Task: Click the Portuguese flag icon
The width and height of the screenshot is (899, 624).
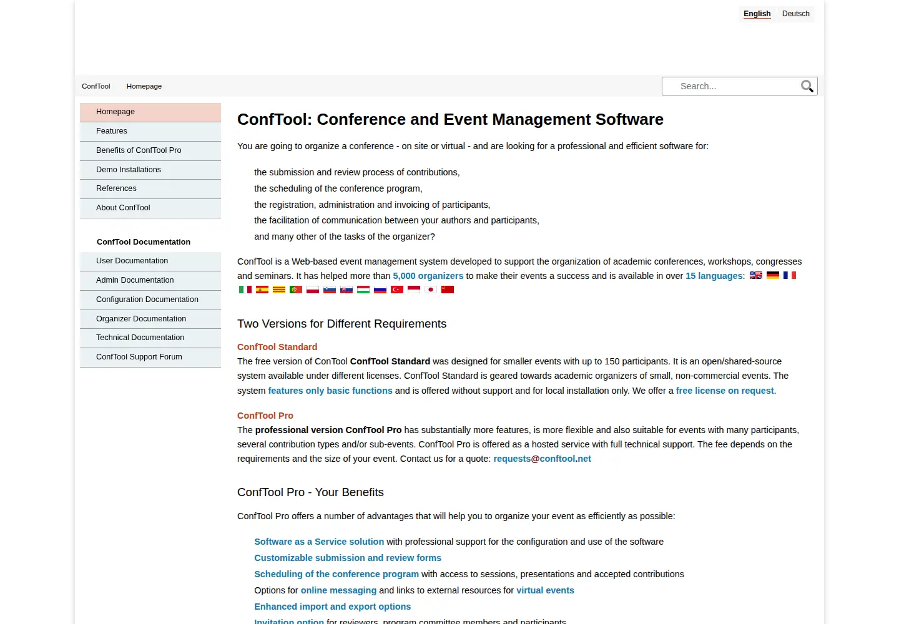Action: click(x=296, y=290)
